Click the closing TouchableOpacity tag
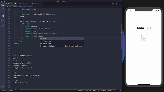164x92 pixels. click(x=29, y=9)
